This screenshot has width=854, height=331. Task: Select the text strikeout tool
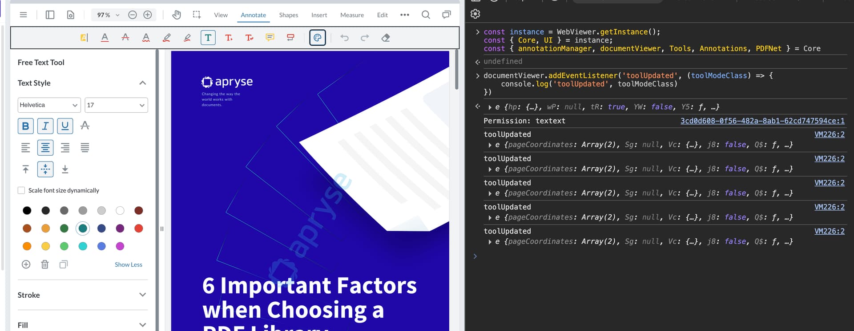tap(125, 38)
